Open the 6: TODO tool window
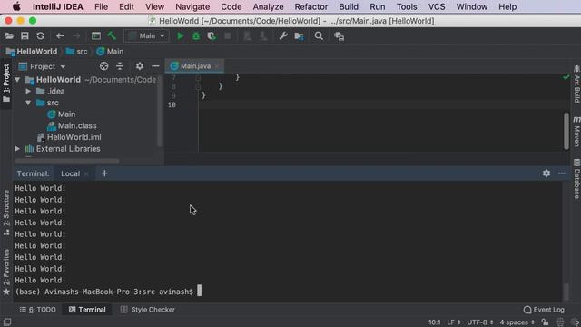Screen dimensions: 581x327 37,310
